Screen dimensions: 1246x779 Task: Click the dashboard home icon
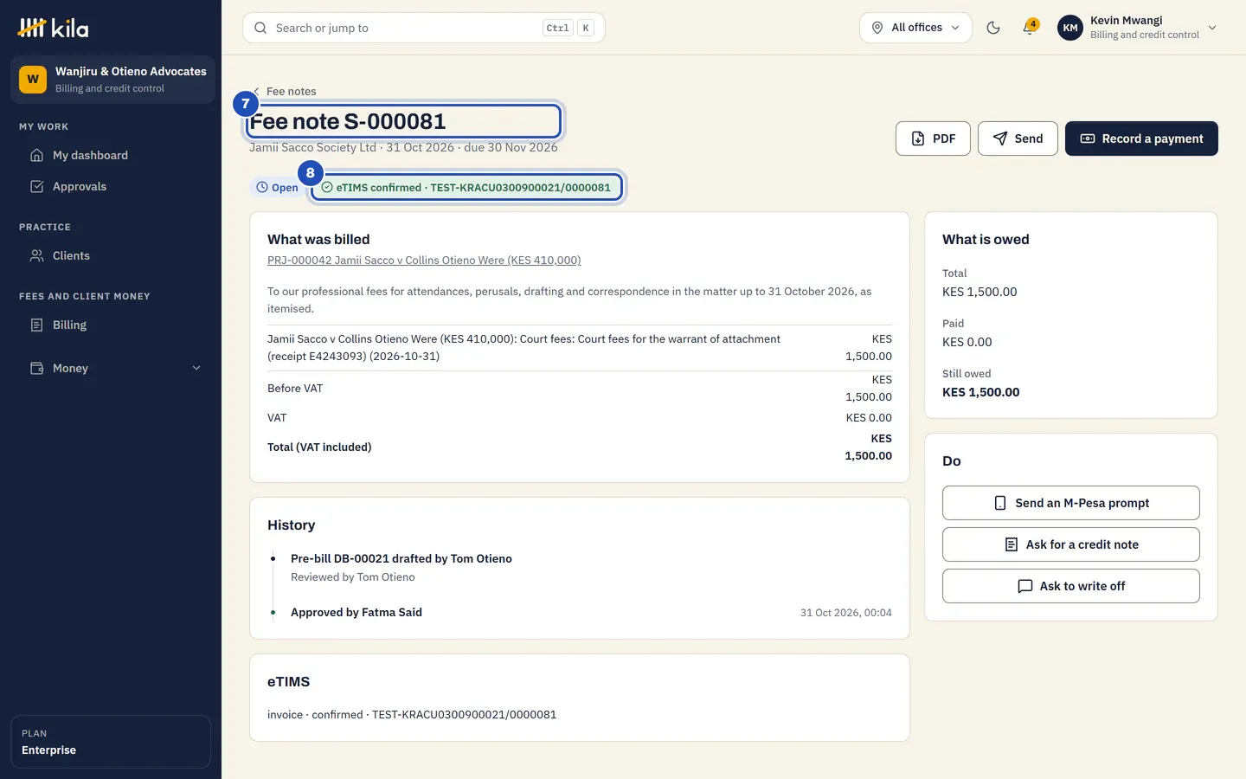coord(36,155)
